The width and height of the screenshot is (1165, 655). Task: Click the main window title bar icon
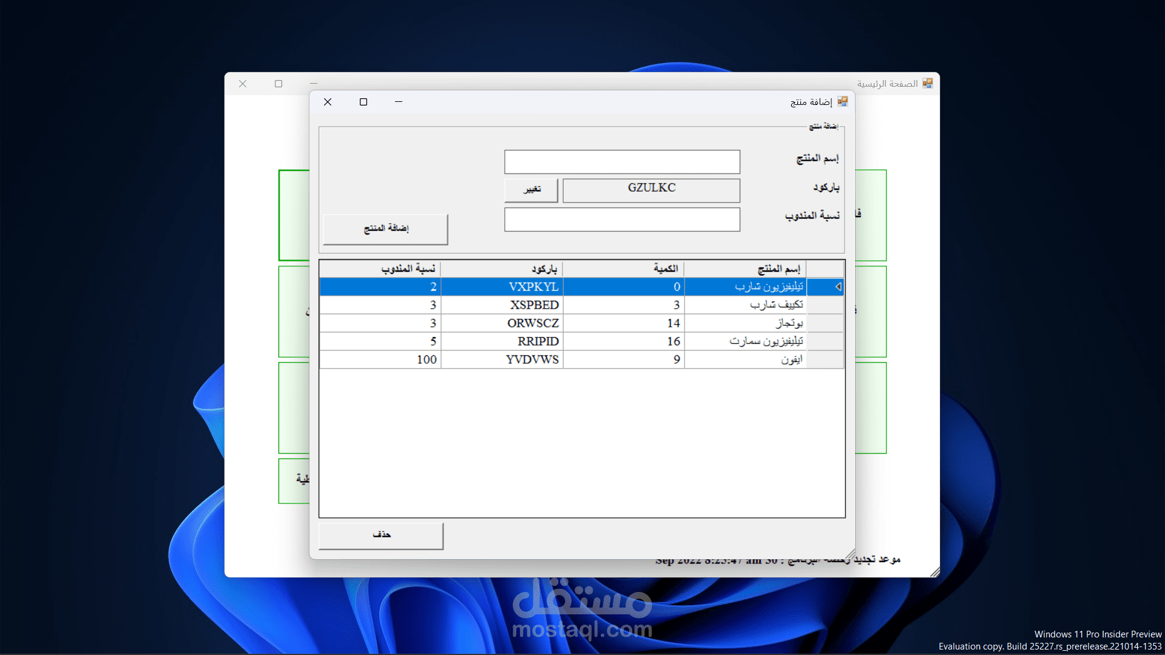pos(927,83)
